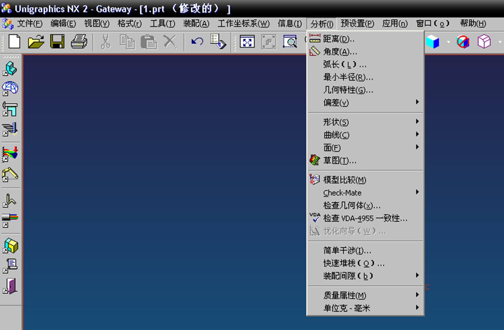The image size is (504, 330).
Task: Click the Fit view icon
Action: pos(247,42)
